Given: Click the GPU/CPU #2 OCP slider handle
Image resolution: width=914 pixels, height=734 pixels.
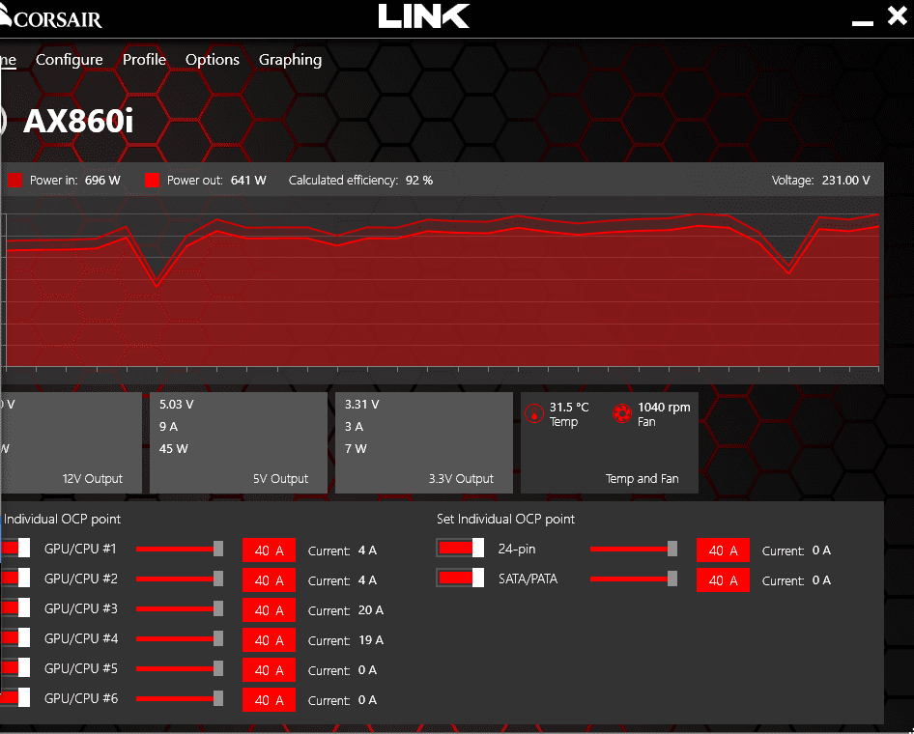Looking at the screenshot, I should [x=218, y=579].
